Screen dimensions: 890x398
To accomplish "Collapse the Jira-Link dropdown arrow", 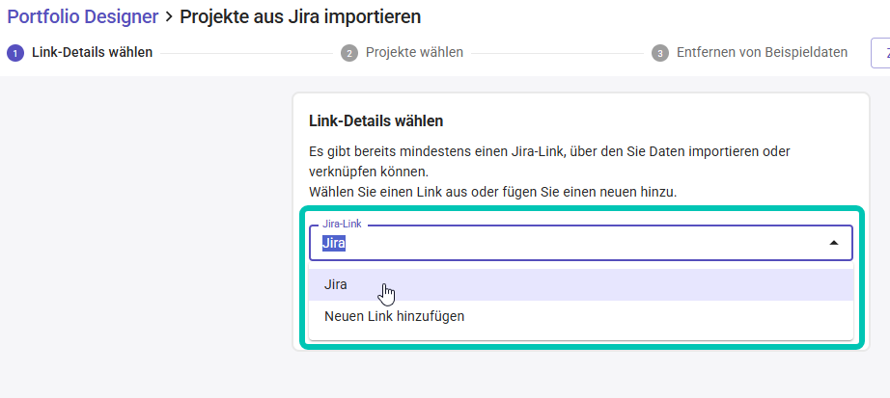I will (x=833, y=243).
